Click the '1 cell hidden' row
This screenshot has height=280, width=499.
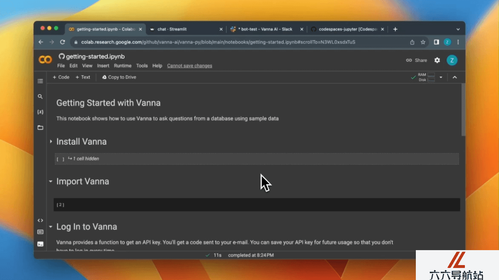point(257,159)
